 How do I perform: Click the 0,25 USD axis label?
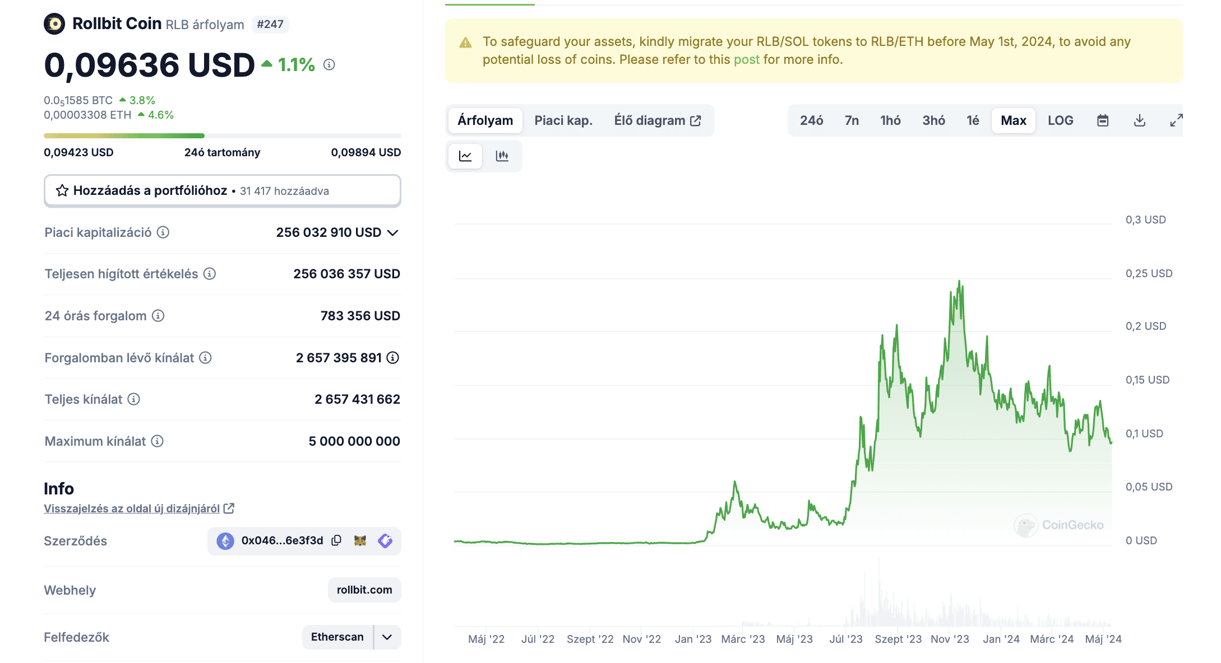(1149, 273)
